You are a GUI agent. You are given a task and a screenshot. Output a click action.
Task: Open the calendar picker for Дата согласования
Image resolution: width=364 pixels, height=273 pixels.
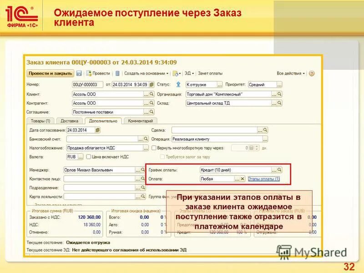(98, 129)
